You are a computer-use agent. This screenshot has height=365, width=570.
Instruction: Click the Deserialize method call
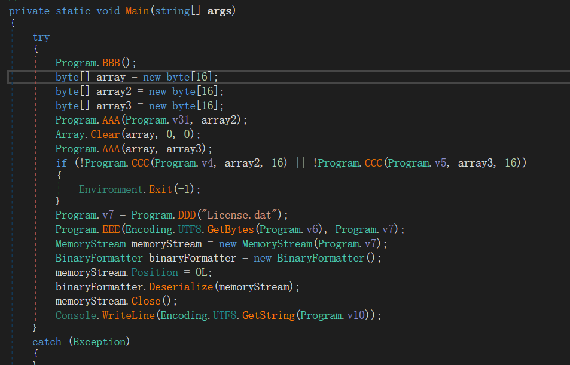(181, 287)
